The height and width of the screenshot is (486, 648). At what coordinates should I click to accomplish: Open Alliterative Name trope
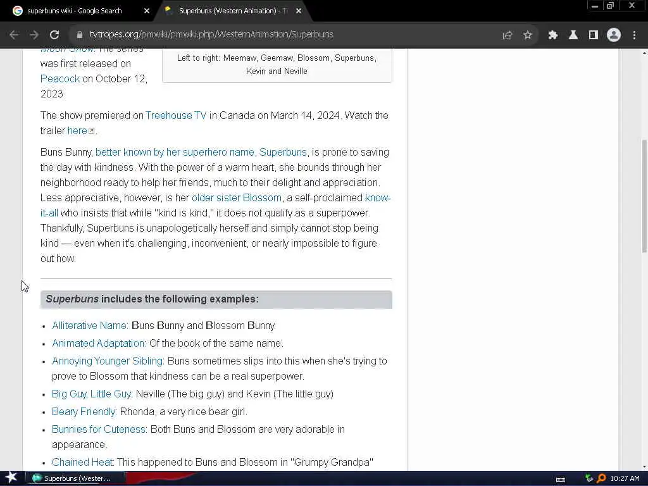click(x=90, y=326)
